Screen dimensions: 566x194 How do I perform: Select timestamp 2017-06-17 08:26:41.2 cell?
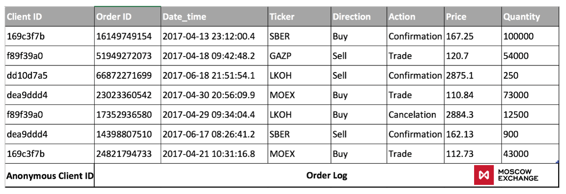click(214, 134)
